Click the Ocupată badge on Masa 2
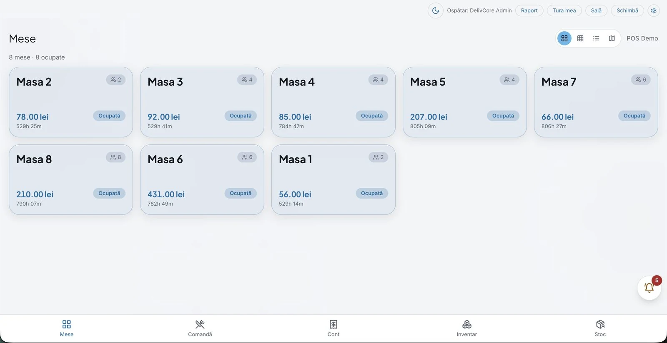The image size is (667, 343). [109, 116]
